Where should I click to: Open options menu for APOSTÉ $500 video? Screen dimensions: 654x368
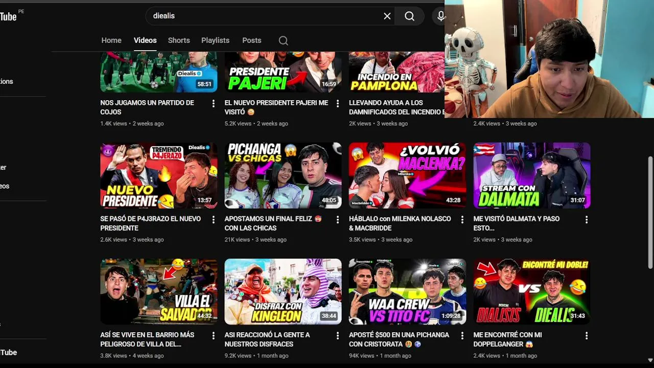[462, 335]
